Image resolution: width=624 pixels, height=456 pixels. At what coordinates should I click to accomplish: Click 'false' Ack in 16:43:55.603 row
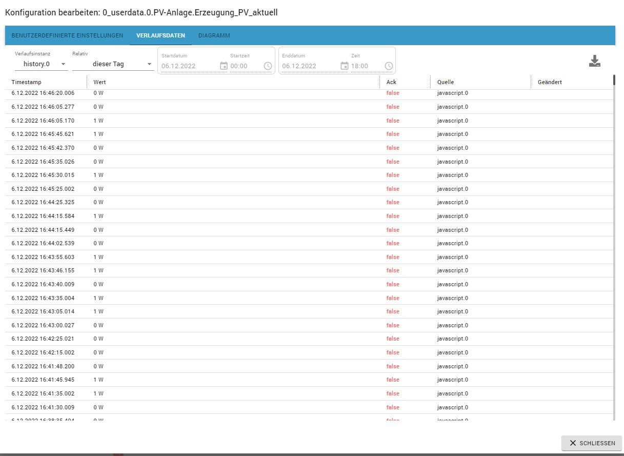393,257
